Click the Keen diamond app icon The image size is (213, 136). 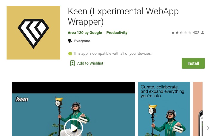click(33, 33)
